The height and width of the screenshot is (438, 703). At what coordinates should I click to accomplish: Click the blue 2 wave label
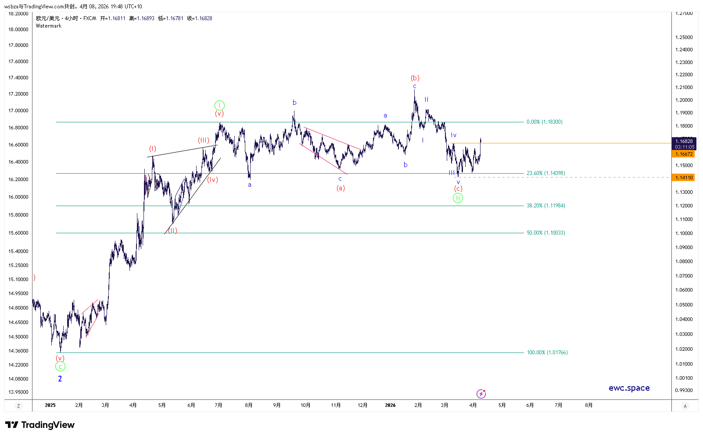point(60,379)
